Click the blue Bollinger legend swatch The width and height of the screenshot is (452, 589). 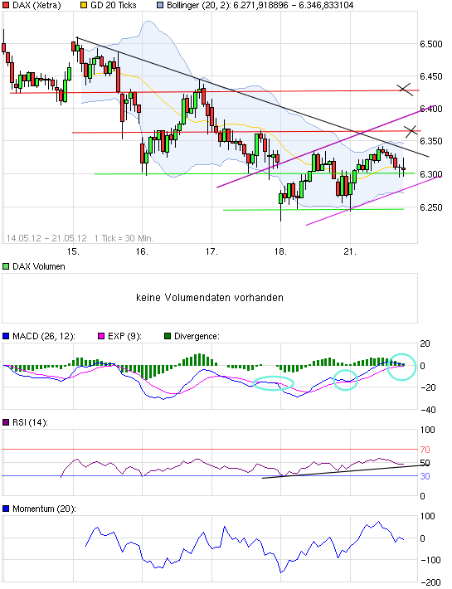point(160,5)
